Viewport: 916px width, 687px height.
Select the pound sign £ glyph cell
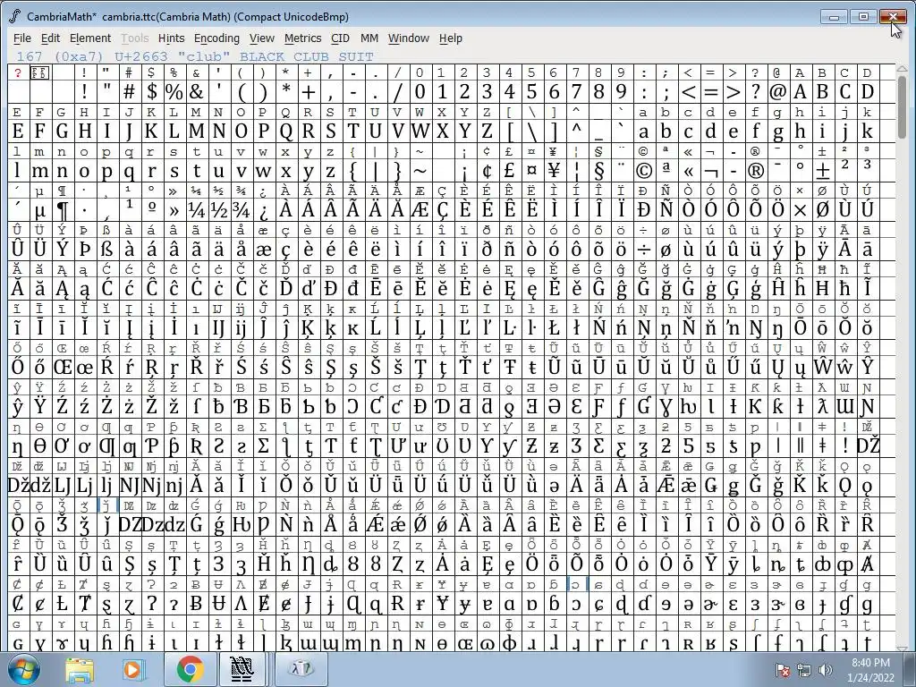point(509,171)
